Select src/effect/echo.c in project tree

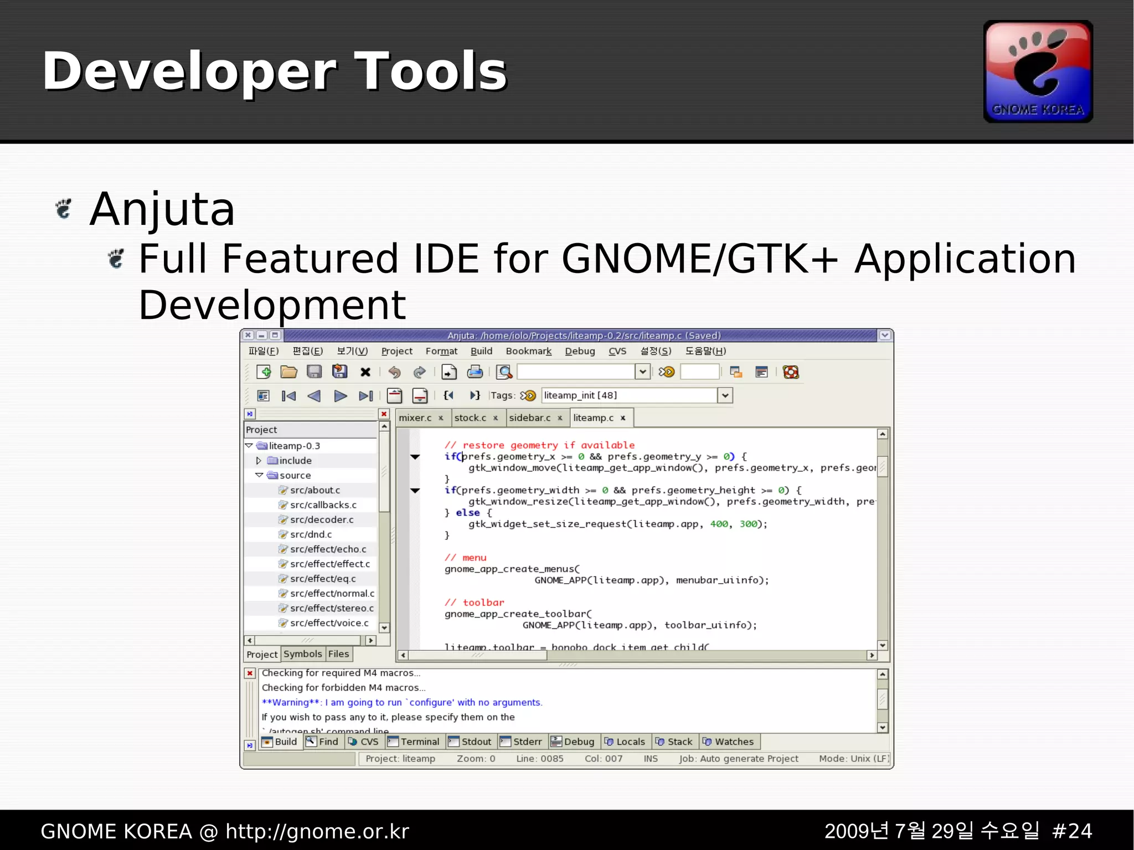328,549
